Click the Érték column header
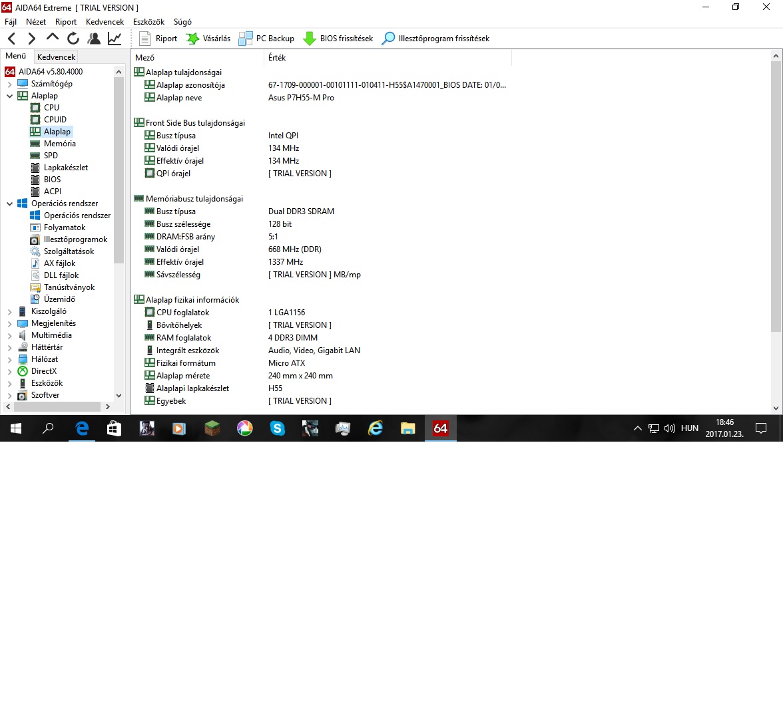 [x=388, y=57]
